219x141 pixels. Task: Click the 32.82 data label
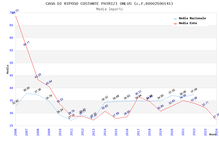click(15, 102)
